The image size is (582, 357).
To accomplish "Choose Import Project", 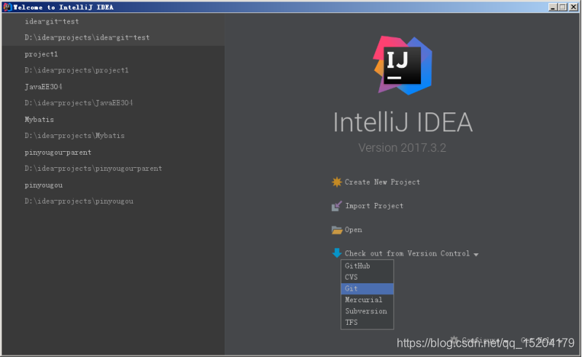I will coord(374,206).
